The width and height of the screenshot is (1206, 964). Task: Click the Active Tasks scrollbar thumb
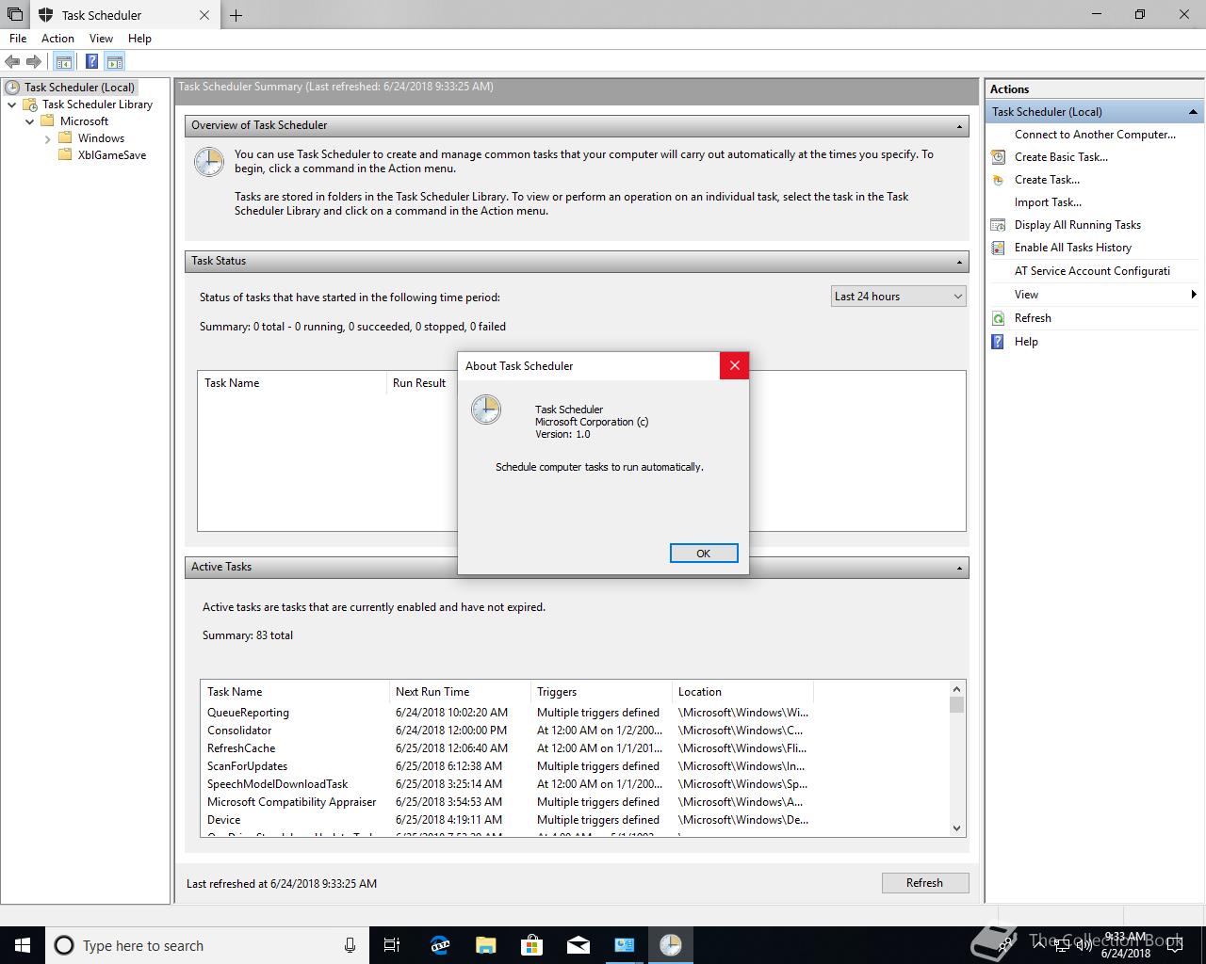pos(956,705)
